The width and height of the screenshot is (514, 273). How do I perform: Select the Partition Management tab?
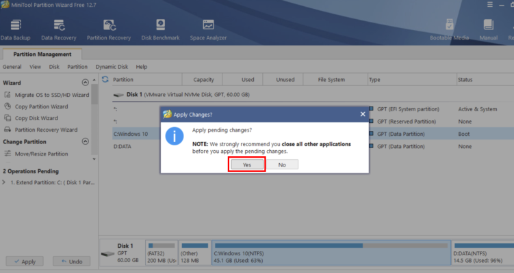(x=42, y=54)
